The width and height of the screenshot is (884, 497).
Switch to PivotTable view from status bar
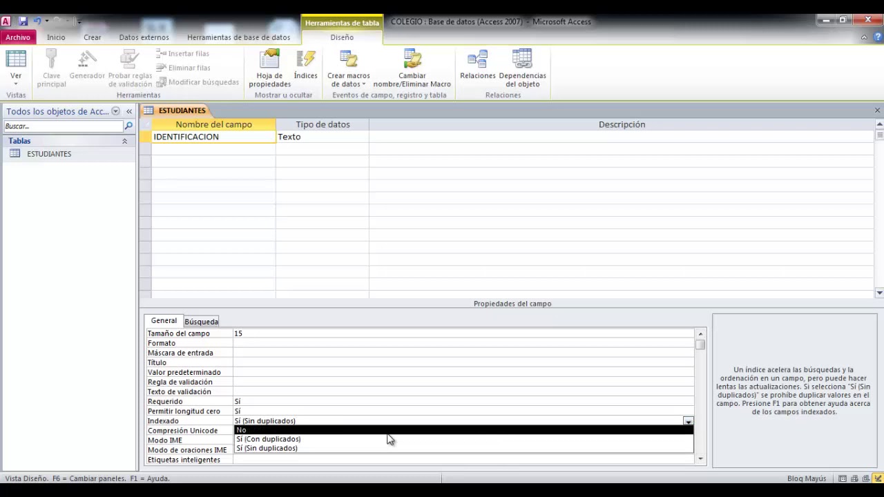854,478
